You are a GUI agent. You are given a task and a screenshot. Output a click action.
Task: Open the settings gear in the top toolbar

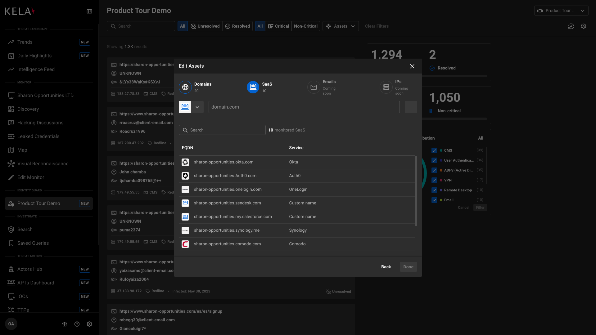click(x=584, y=26)
